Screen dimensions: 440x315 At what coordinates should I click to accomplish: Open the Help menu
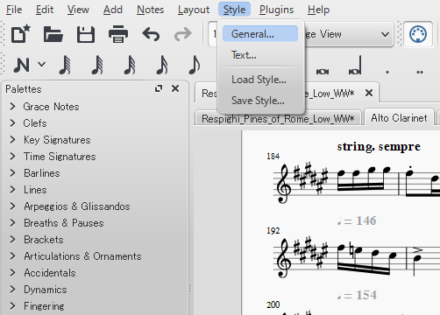pyautogui.click(x=318, y=10)
